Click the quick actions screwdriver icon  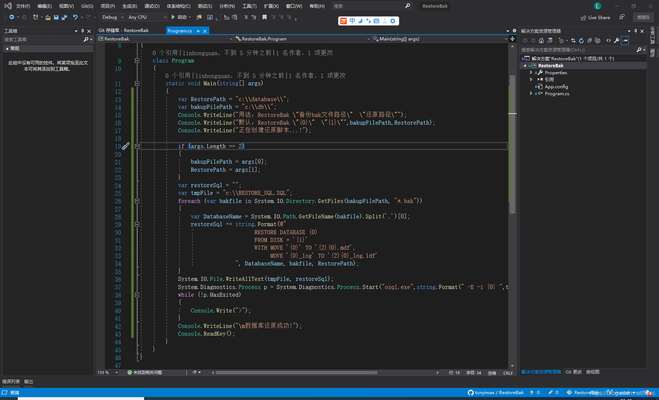click(126, 146)
